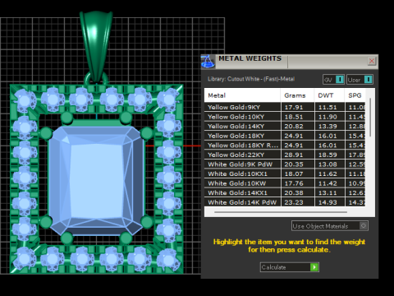The height and width of the screenshot is (296, 394).
Task: Click the 28.91 grams value
Action: (294, 155)
